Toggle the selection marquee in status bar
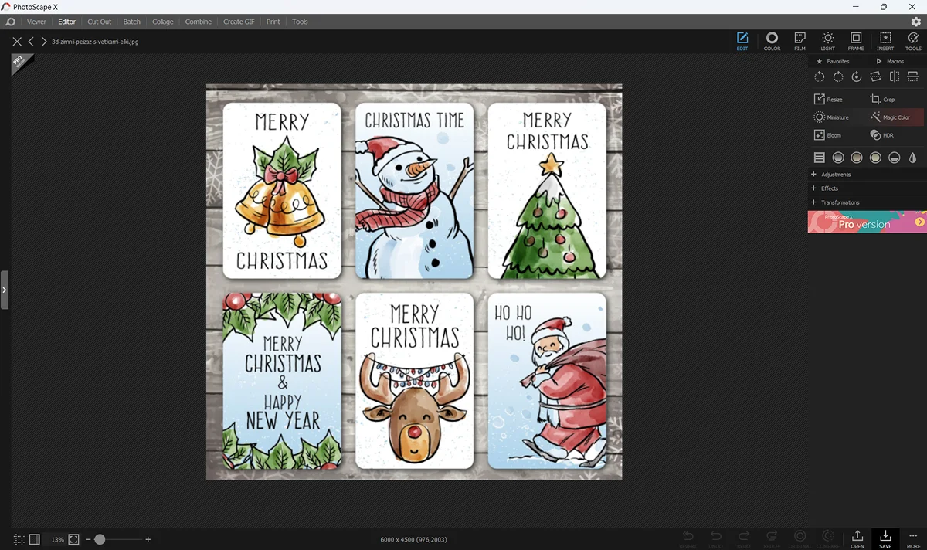 [x=19, y=539]
